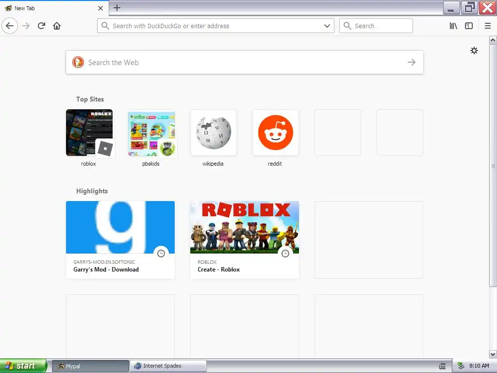Click GARRYS-MOD.EN.SOFTONIC source text
The image size is (497, 373).
[104, 262]
